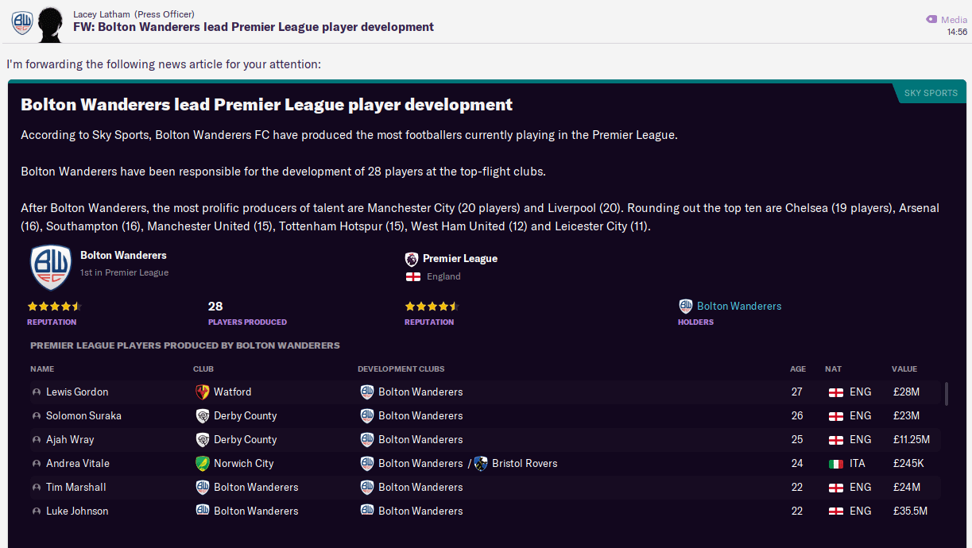Sort table by Age column header
972x548 pixels.
[798, 369]
